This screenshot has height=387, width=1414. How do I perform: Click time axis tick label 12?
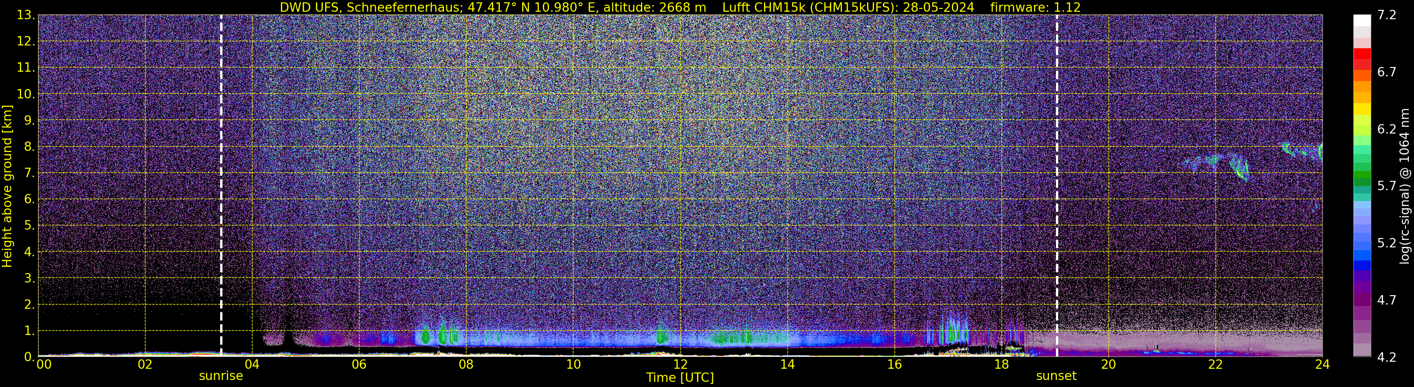[680, 365]
